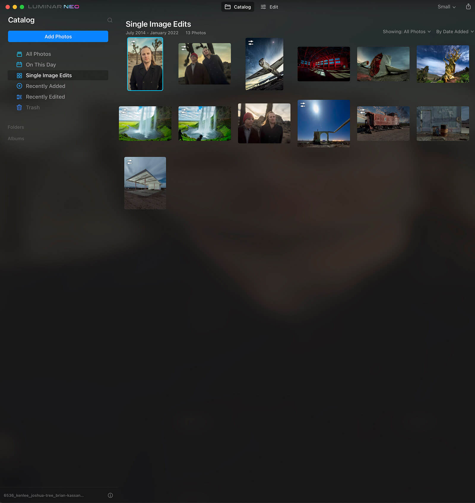Select the gas station canopy photo
The image size is (475, 503).
(145, 183)
